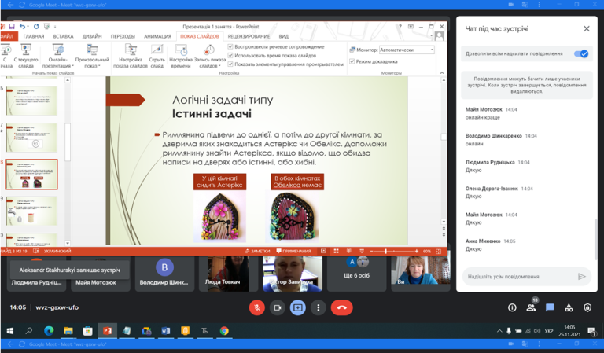Image resolution: width=604 pixels, height=353 pixels.
Task: Click the thumbnail pane scroll-down arrow
Action: 68,243
